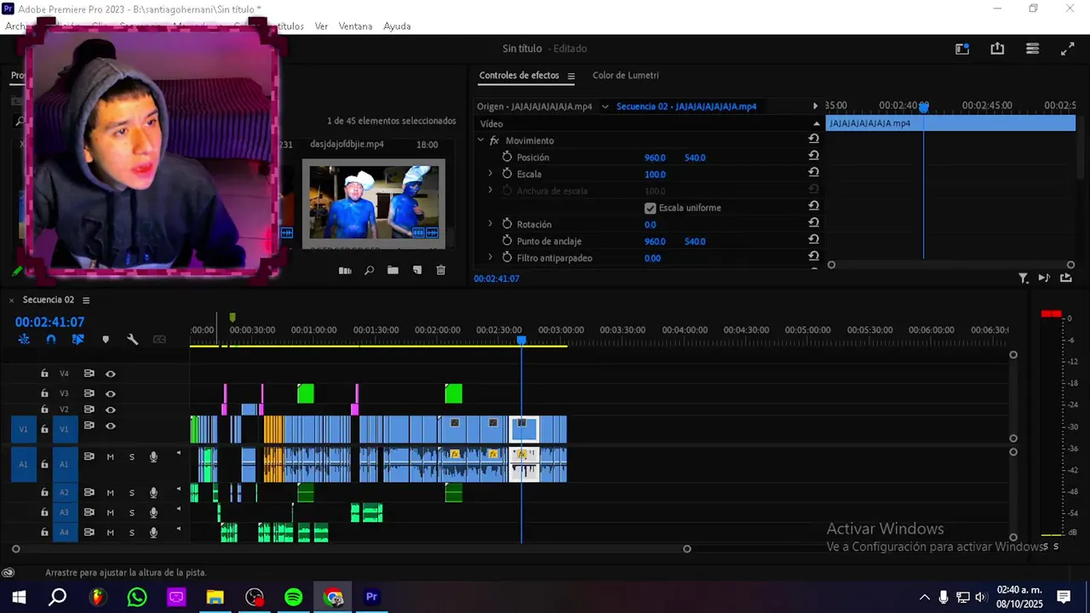
Task: Reset the Escala parameter
Action: coord(813,174)
